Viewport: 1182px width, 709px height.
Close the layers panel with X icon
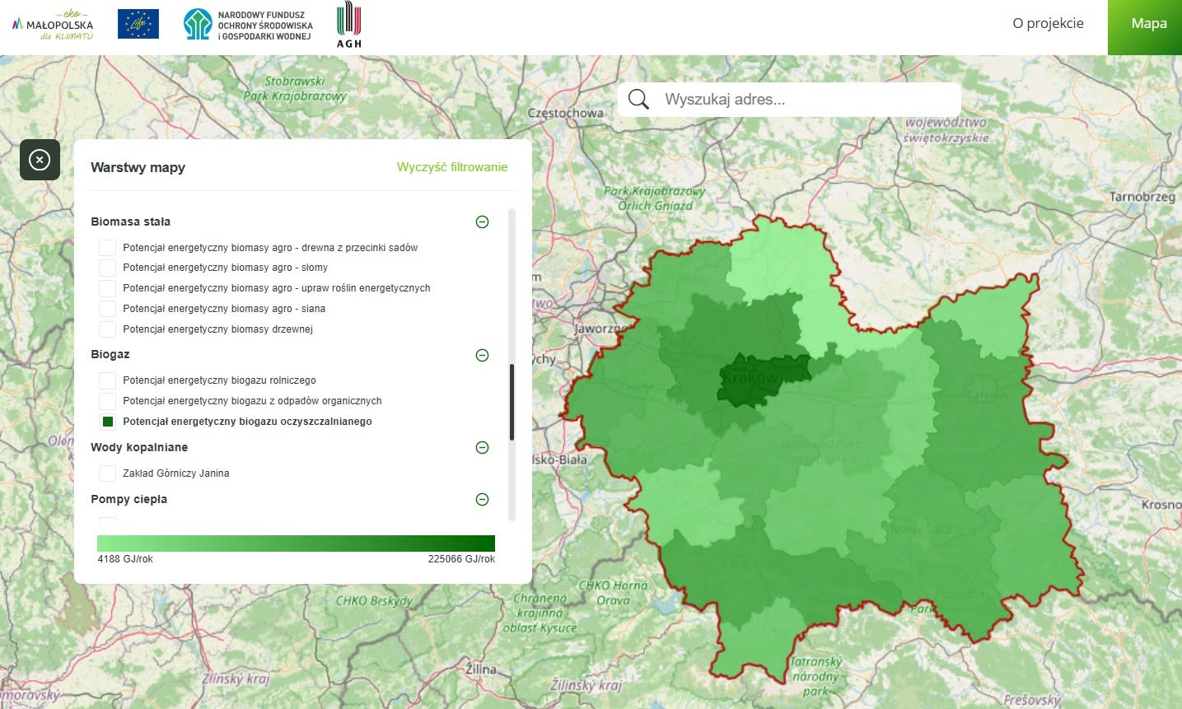(40, 160)
